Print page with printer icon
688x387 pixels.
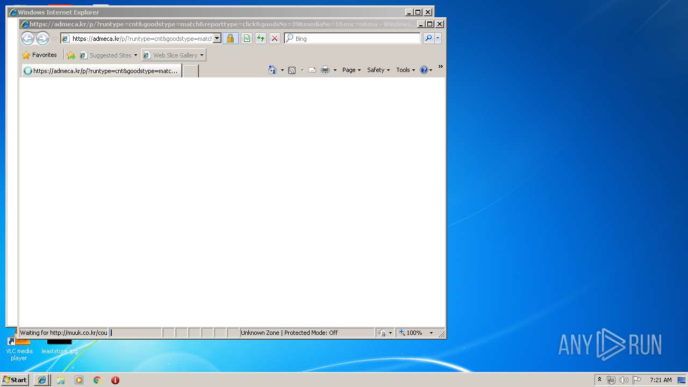[325, 70]
